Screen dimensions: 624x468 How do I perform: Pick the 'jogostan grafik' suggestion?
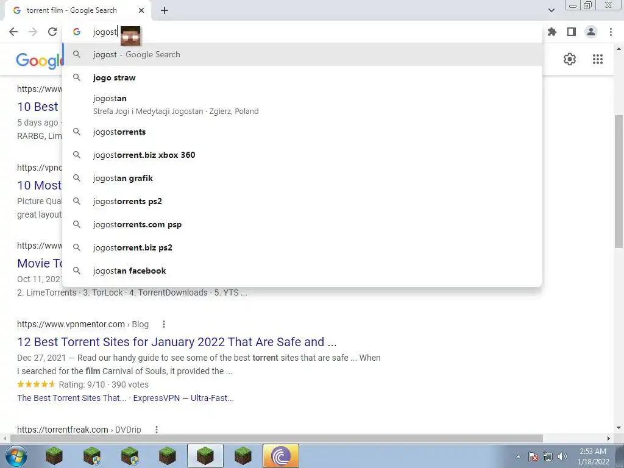coord(302,178)
